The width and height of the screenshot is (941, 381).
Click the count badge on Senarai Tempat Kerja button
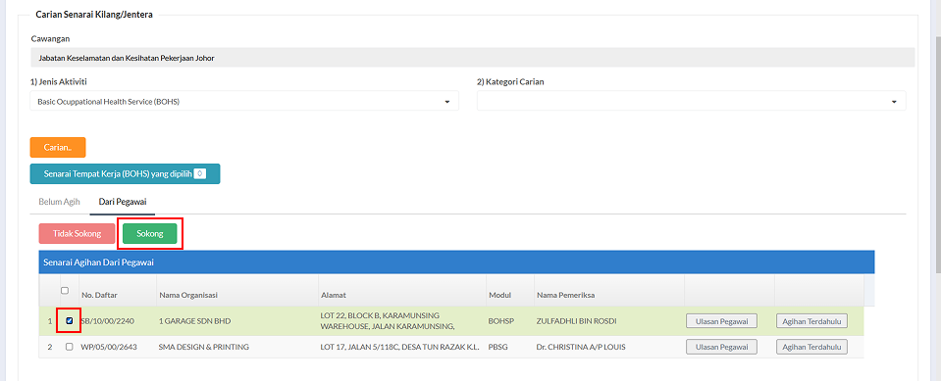[x=200, y=173]
